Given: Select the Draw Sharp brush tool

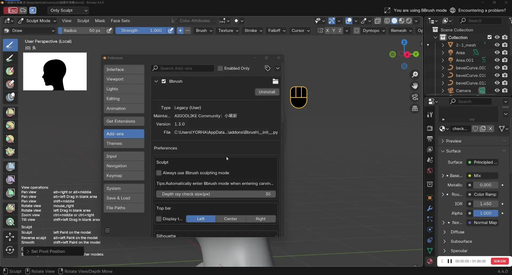Looking at the screenshot, I should [x=10, y=58].
